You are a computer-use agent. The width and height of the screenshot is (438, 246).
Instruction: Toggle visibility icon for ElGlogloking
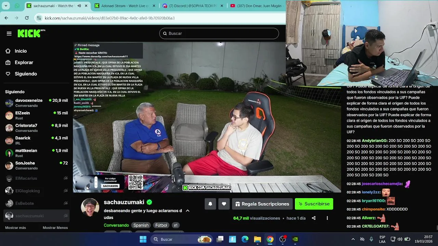[x=65, y=191]
